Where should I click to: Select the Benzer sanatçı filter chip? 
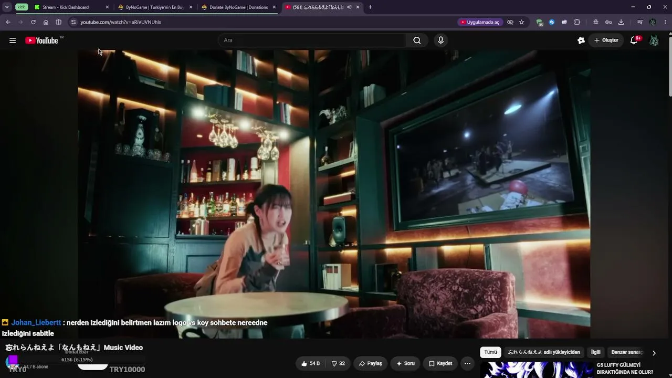coord(627,352)
